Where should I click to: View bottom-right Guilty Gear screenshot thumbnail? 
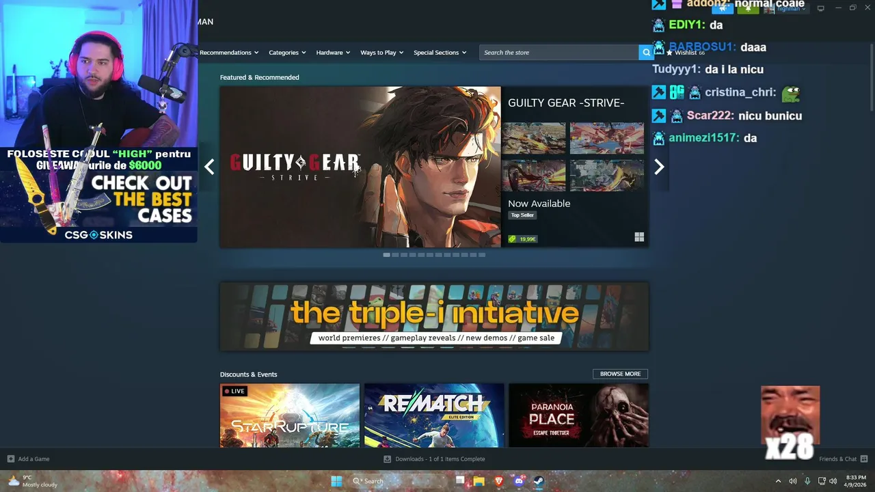[607, 176]
